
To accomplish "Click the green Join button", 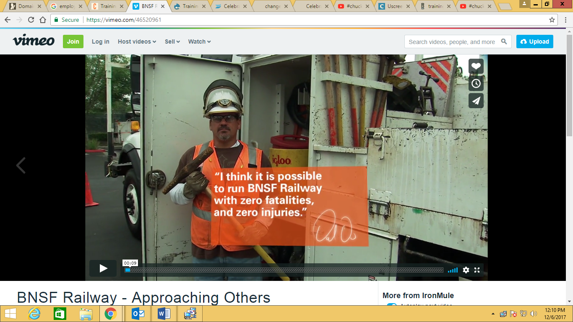I will pyautogui.click(x=73, y=42).
